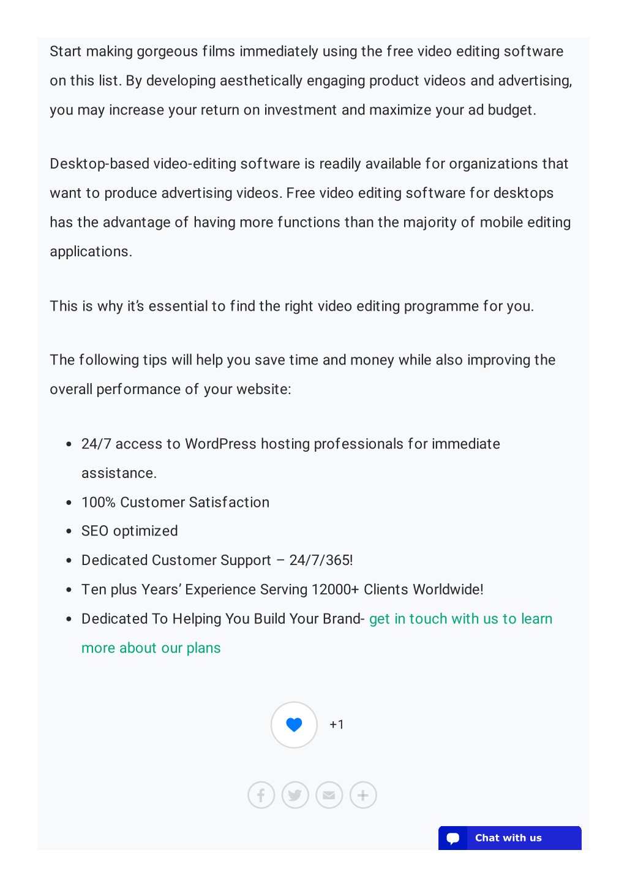Click the '24/7 access to WordPress hosting' bullet

291,458
